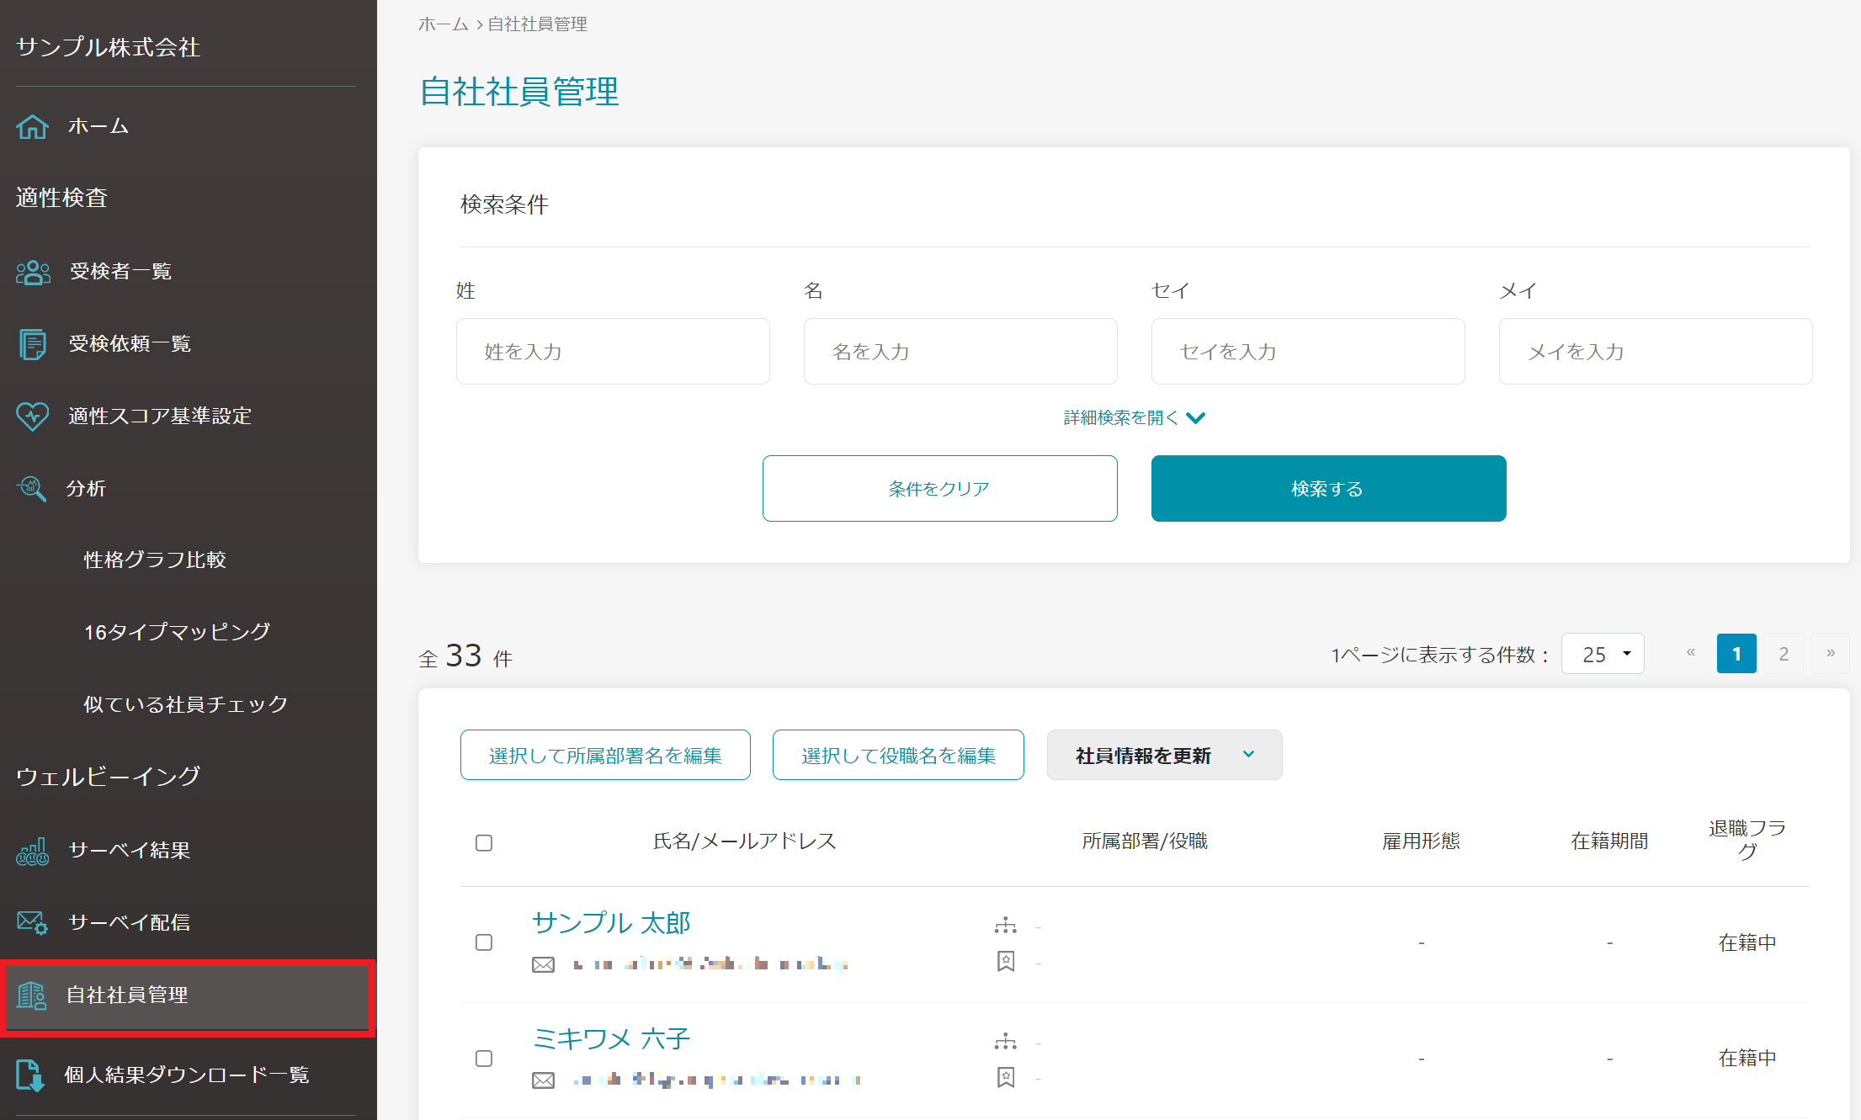Open 似ている社員チェック submenu item

coord(185,704)
